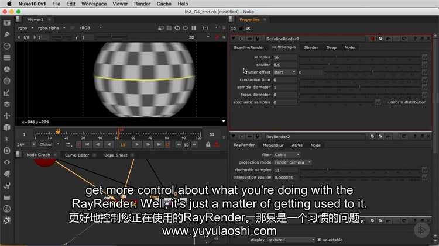Screen dimensions: 439x246
Task: Open the Views nodes eye icon
Action: point(6,162)
